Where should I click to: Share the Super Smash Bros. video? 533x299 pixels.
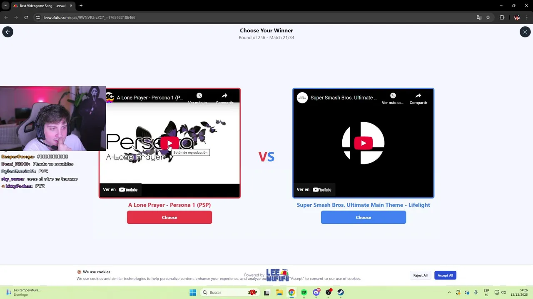tap(418, 98)
